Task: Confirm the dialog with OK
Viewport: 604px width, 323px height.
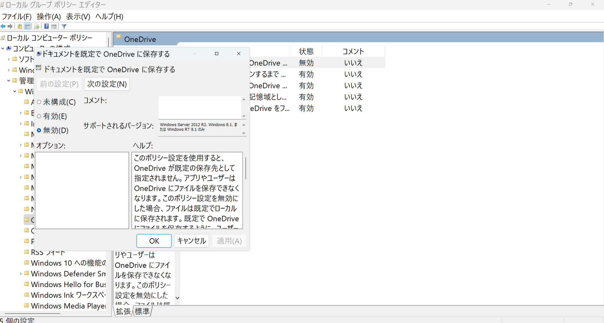Action: (x=154, y=241)
